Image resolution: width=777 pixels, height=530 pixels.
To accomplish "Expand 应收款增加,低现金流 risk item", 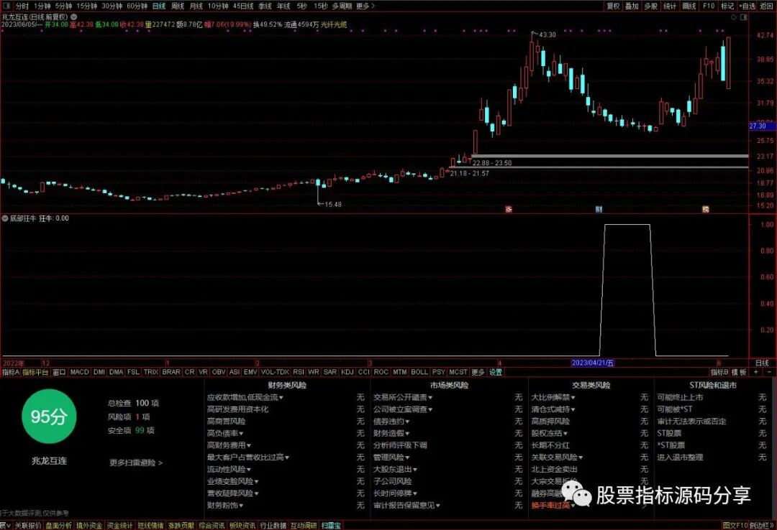I will 245,397.
